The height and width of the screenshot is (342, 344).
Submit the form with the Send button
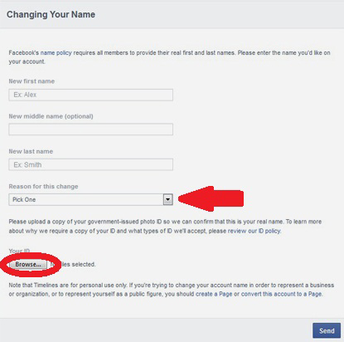(x=327, y=330)
